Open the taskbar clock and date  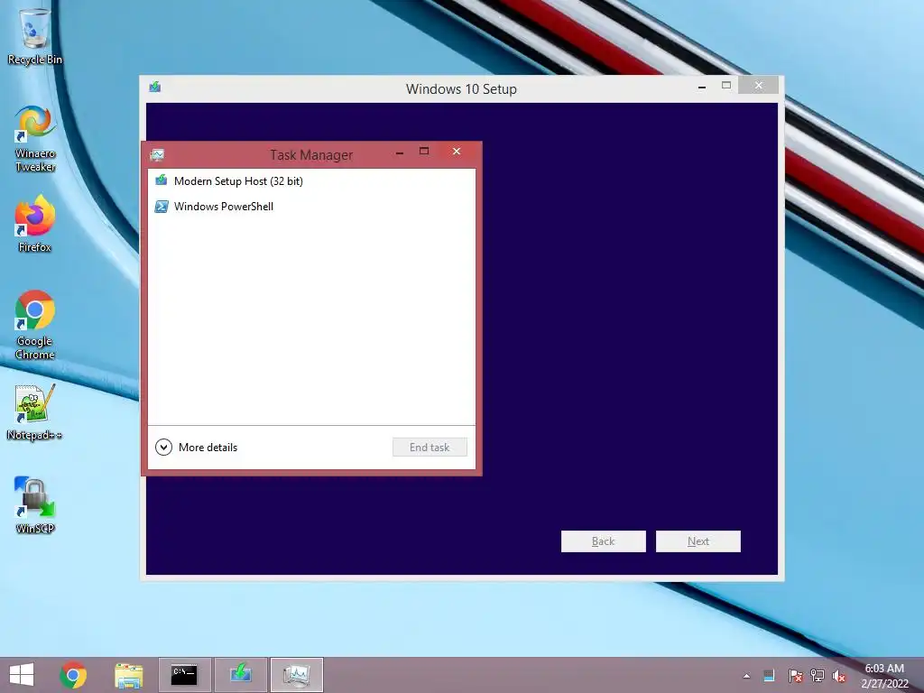(x=884, y=676)
